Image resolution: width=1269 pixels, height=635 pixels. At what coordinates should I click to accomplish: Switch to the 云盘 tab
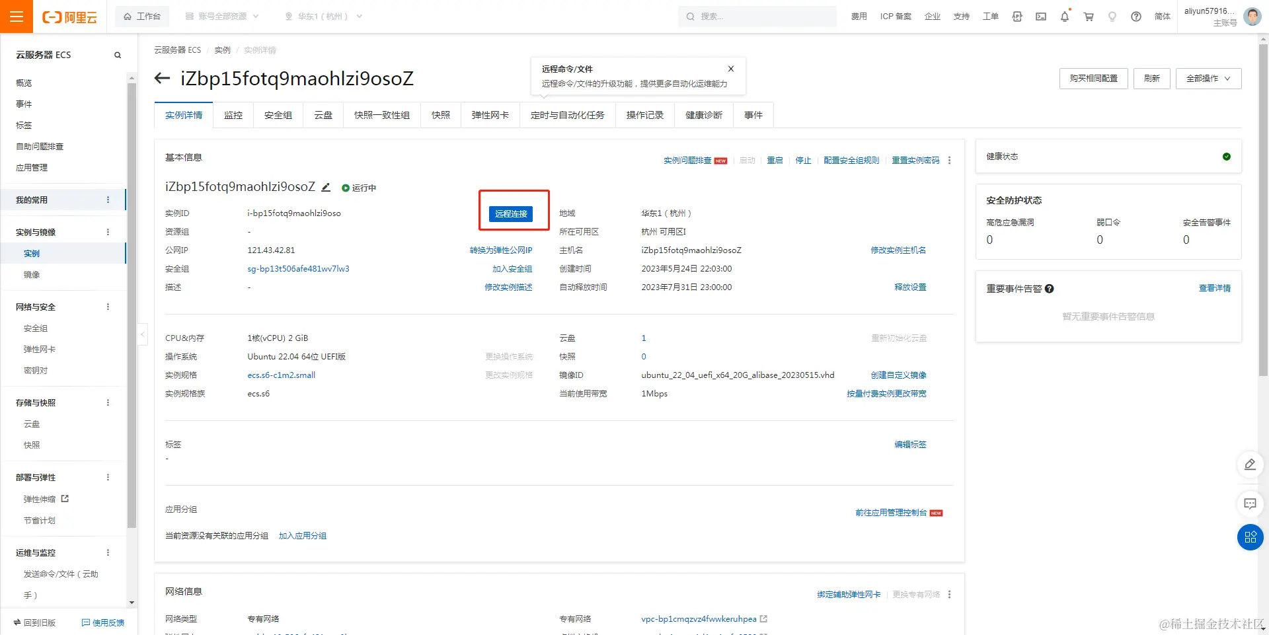pyautogui.click(x=323, y=116)
